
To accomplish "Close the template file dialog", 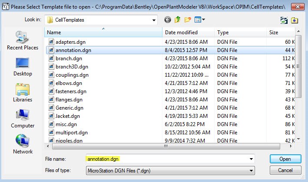I will [298, 7].
